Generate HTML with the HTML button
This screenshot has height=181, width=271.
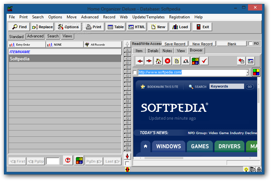point(137,27)
